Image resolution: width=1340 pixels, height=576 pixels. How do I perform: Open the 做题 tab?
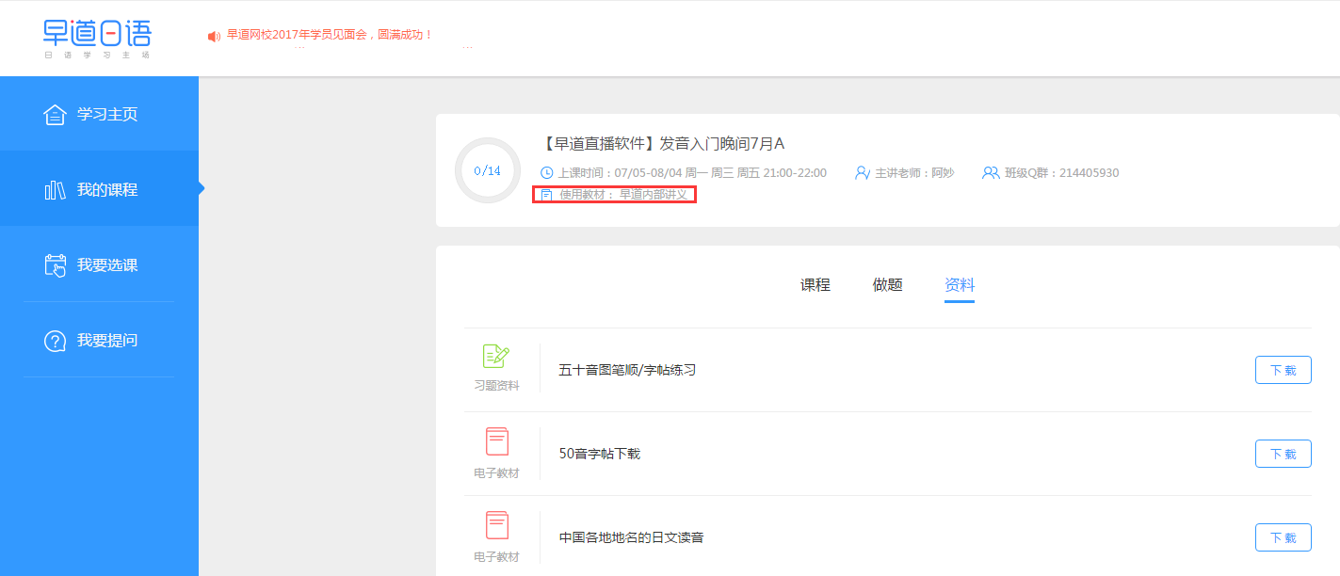[x=886, y=285]
